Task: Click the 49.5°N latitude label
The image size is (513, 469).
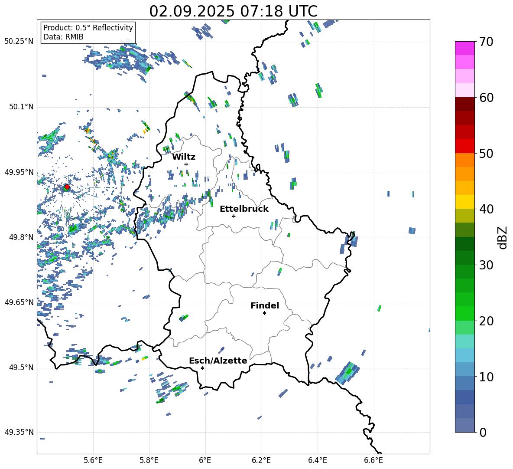Action: point(21,367)
